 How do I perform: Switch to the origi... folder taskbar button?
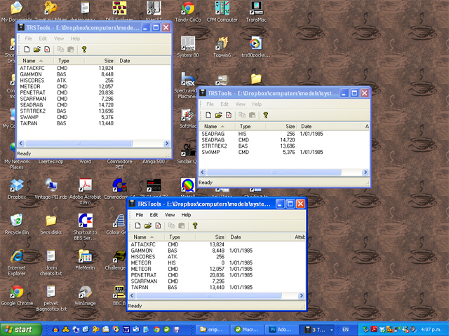coord(213,330)
